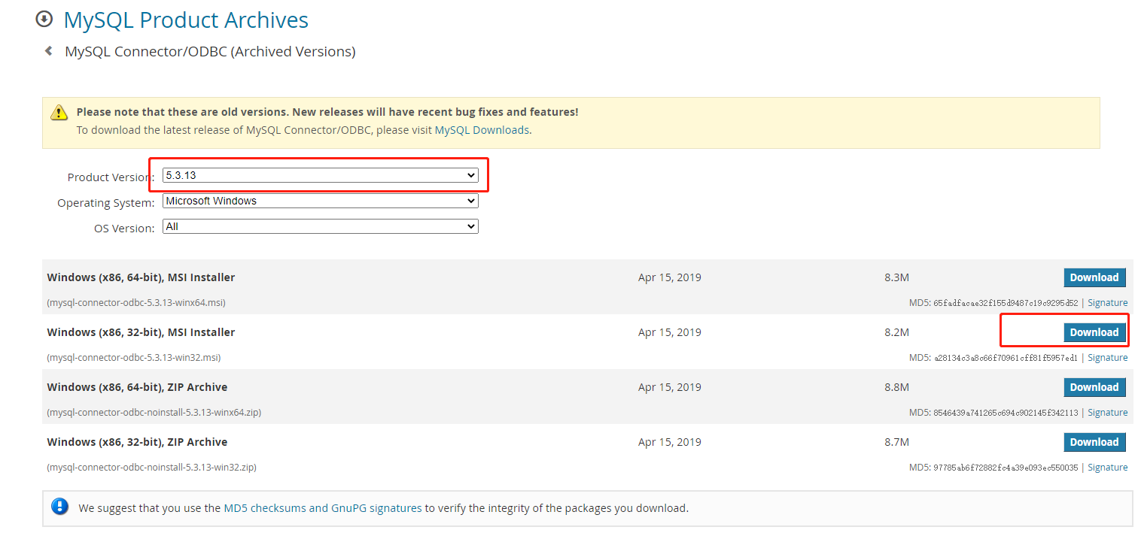Download the 32-bit ZIP Archive

tap(1094, 442)
